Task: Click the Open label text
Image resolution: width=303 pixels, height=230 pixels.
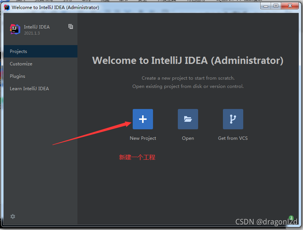Action: pyautogui.click(x=188, y=138)
